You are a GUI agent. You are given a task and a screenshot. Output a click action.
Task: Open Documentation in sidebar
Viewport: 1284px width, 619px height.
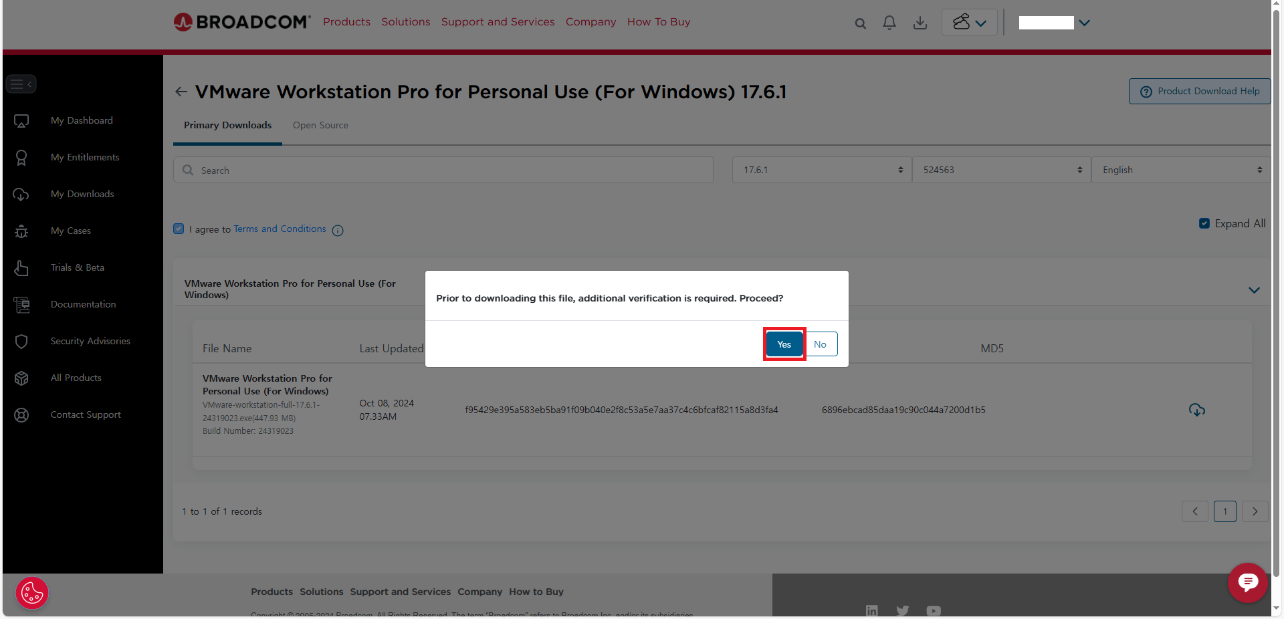84,305
